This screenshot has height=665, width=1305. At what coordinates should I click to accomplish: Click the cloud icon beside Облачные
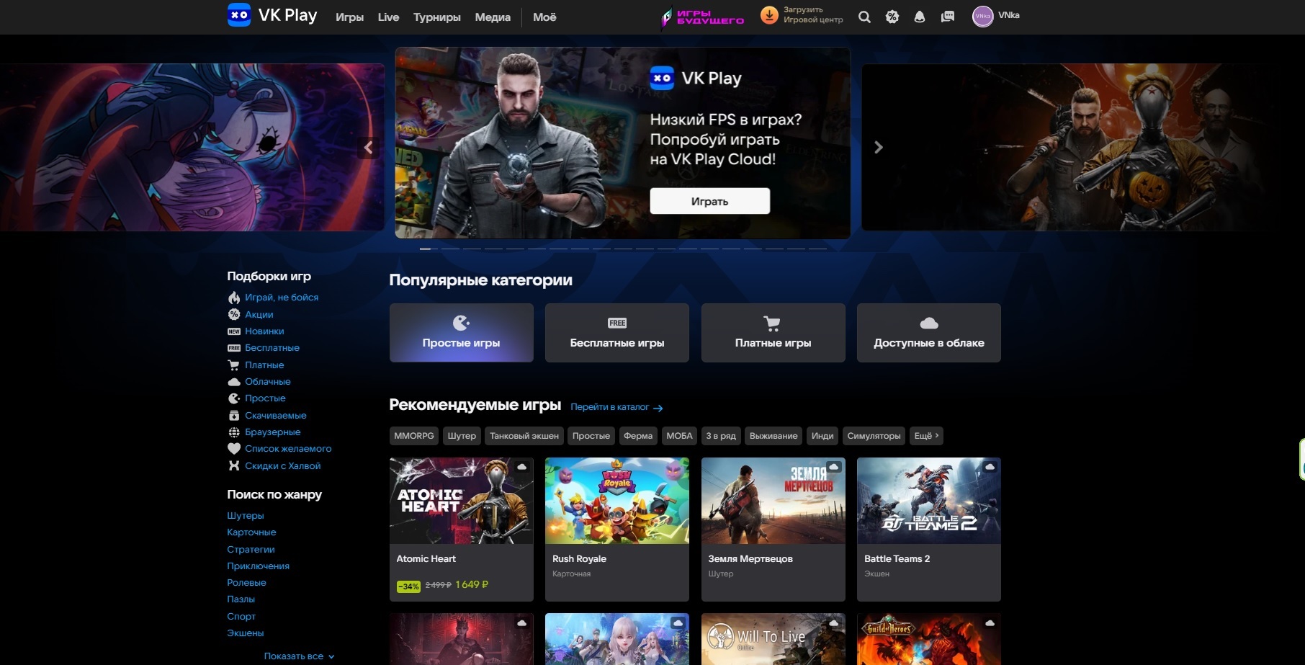(x=234, y=382)
